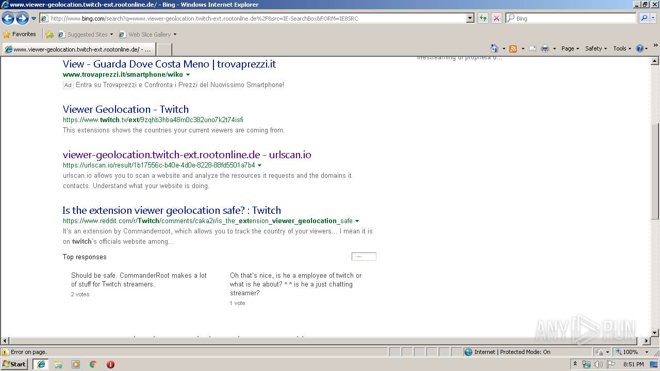Image resolution: width=660 pixels, height=371 pixels.
Task: Add to Favorites bar star icon
Action: pos(49,35)
